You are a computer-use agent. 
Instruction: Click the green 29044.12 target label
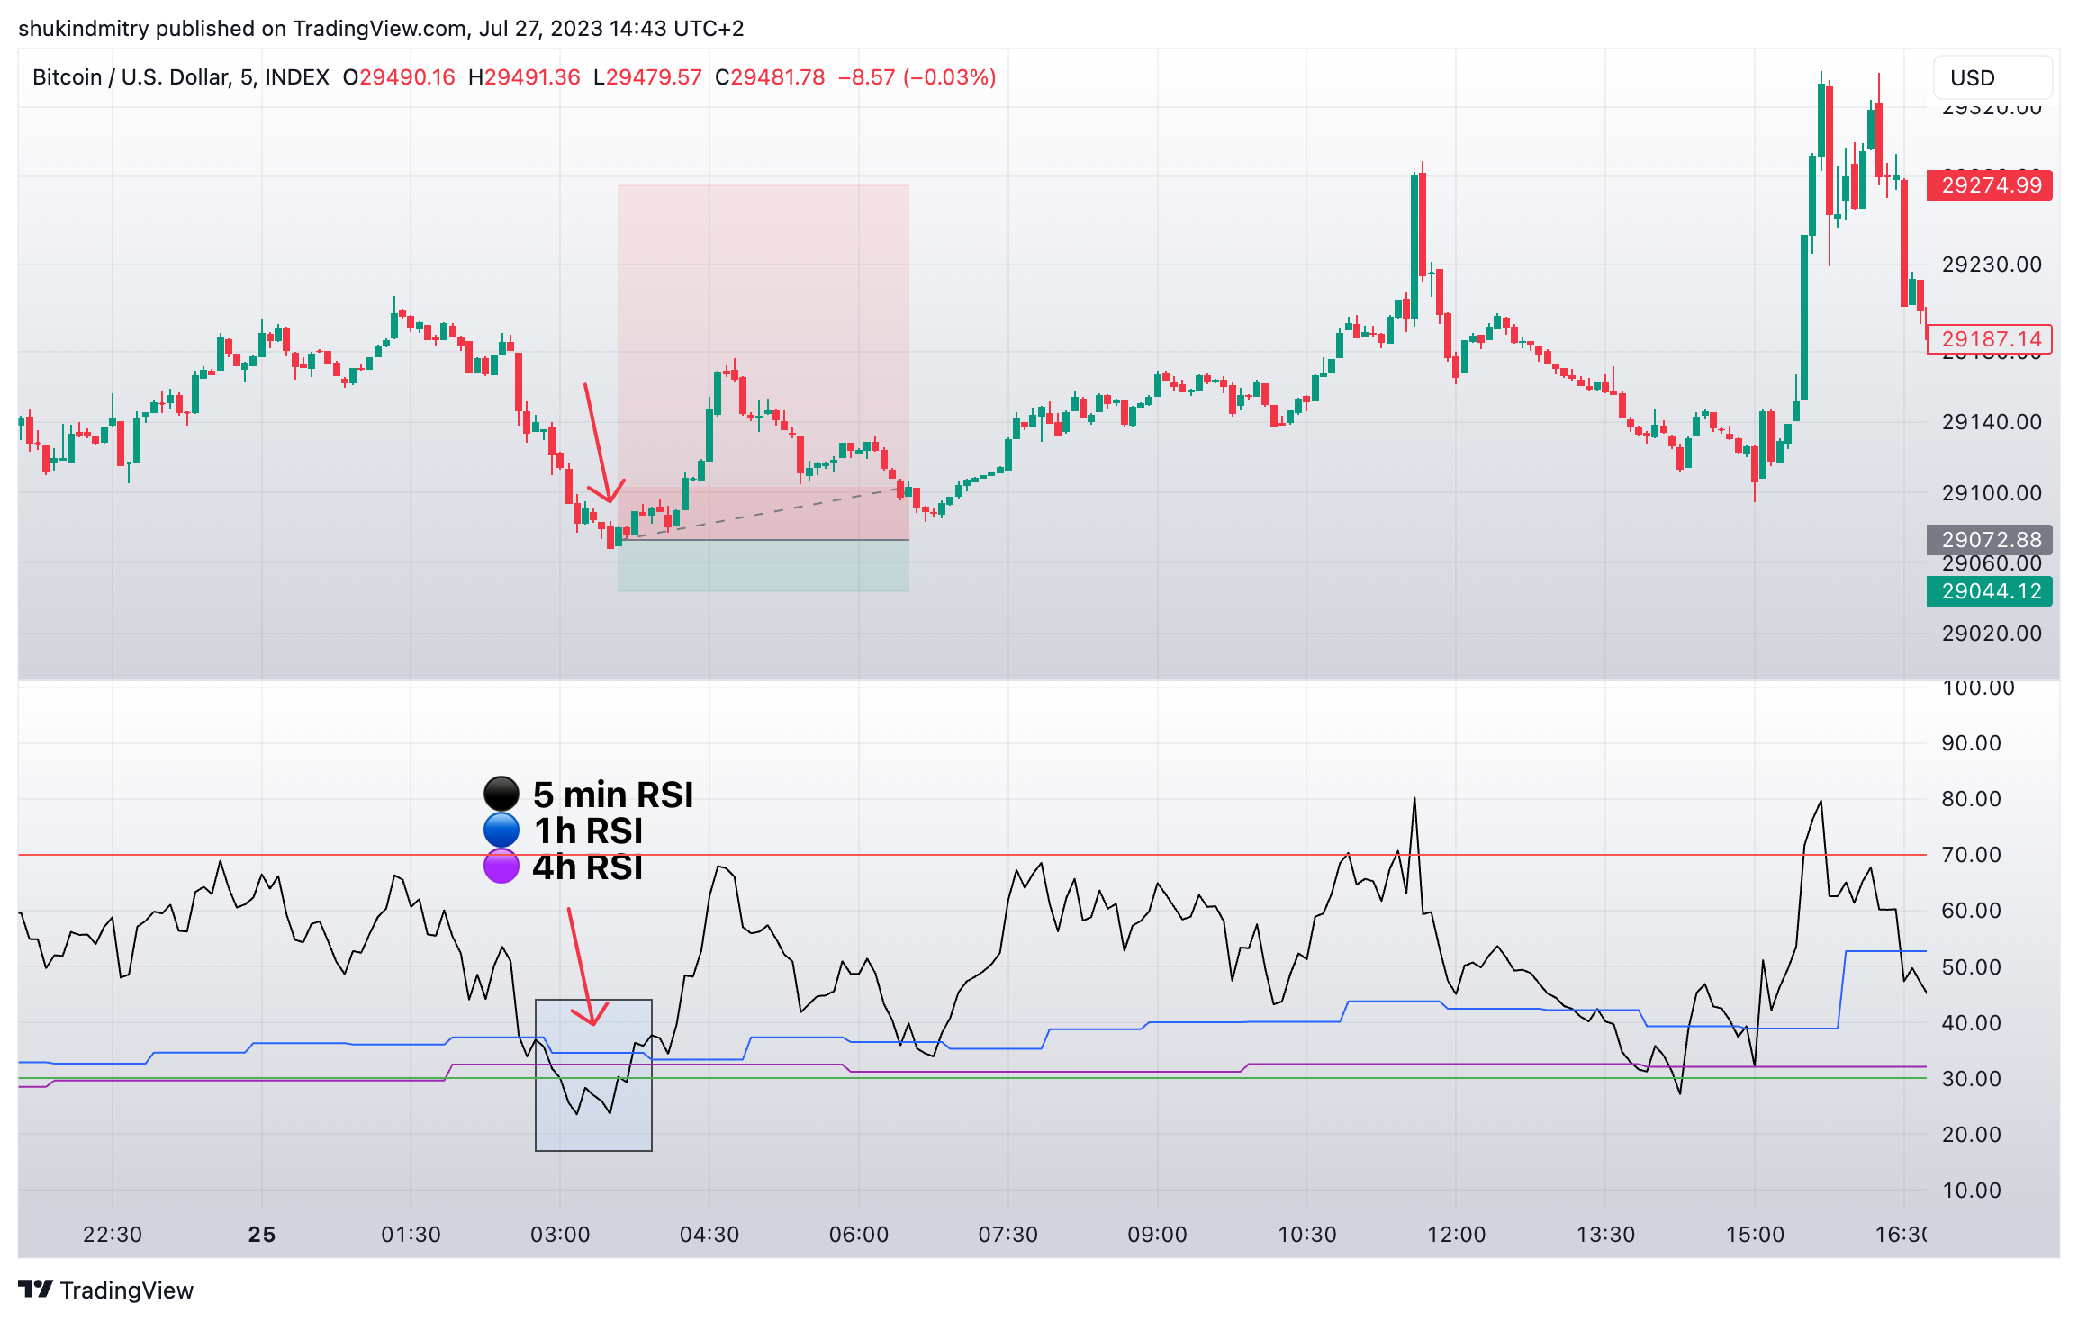coord(1989,591)
